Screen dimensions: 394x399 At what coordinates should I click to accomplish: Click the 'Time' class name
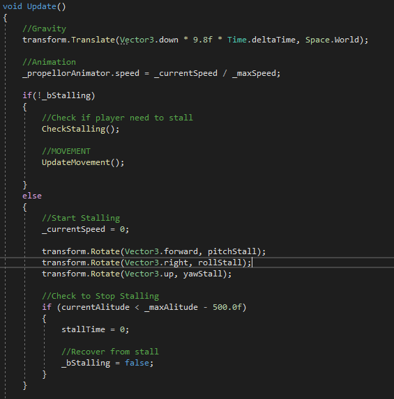[237, 40]
